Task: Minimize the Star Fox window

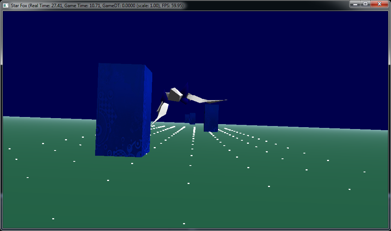Action: [355, 4]
